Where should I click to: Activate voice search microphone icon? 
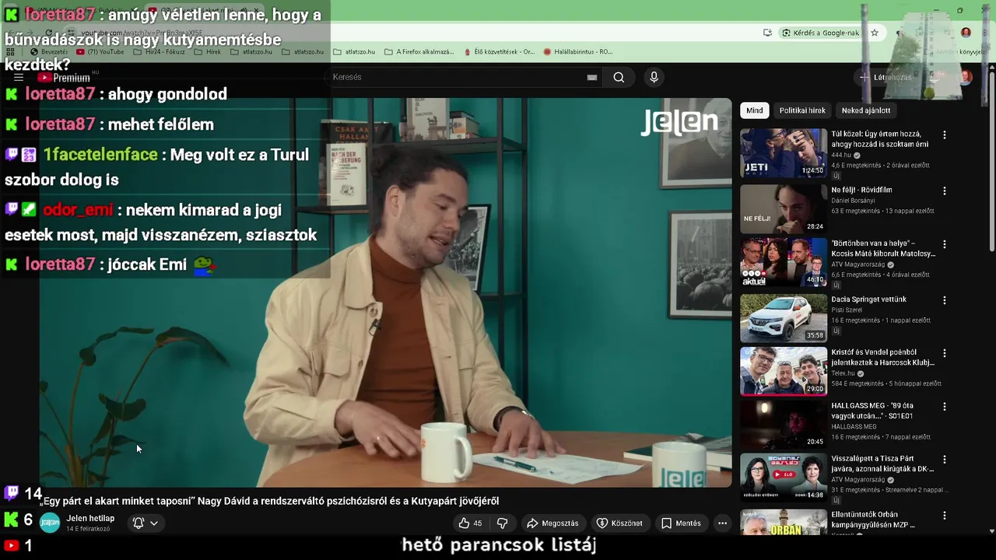point(654,77)
